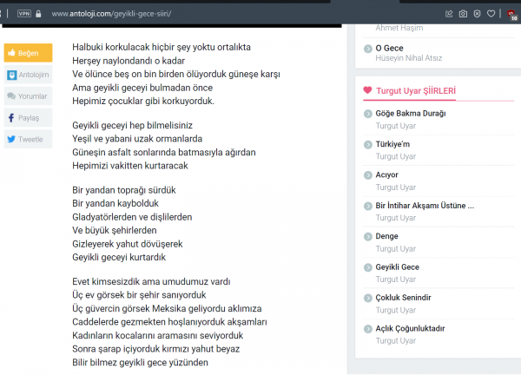521x375 pixels.
Task: Click the arrow bullet next to Acıyor
Action: coord(368,175)
